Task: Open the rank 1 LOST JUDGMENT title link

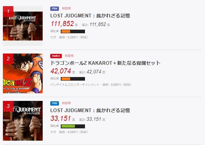Action: 90,16
